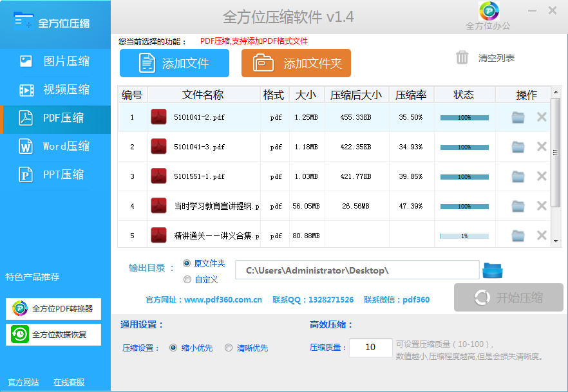The image size is (568, 392).
Task: Click trash icon to clear list
Action: [462, 58]
